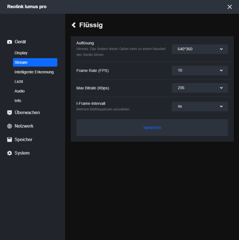The width and height of the screenshot is (239, 240).
Task: Open the Audio settings page
Action: click(20, 91)
